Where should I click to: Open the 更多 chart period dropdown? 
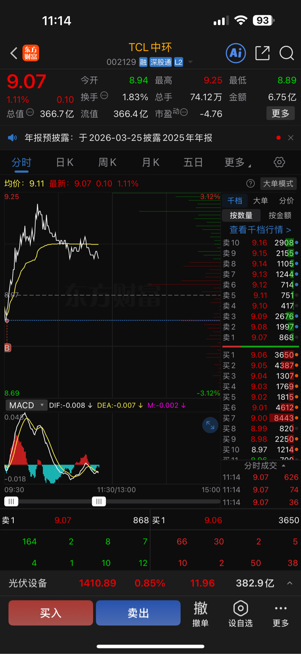pyautogui.click(x=238, y=163)
